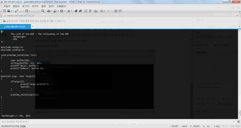Open the 탭(B) menu
Image resolution: width=241 pixels, height=128 pixels.
[44, 6]
